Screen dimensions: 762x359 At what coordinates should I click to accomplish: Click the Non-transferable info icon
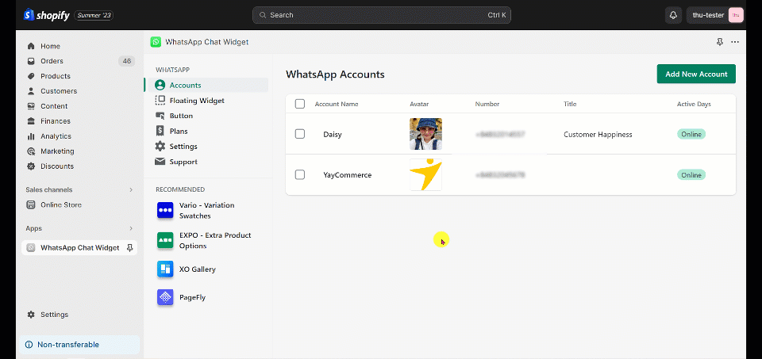coord(29,345)
